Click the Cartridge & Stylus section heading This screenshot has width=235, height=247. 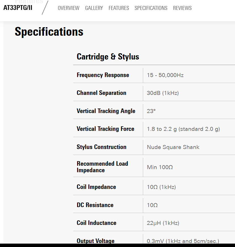108,57
